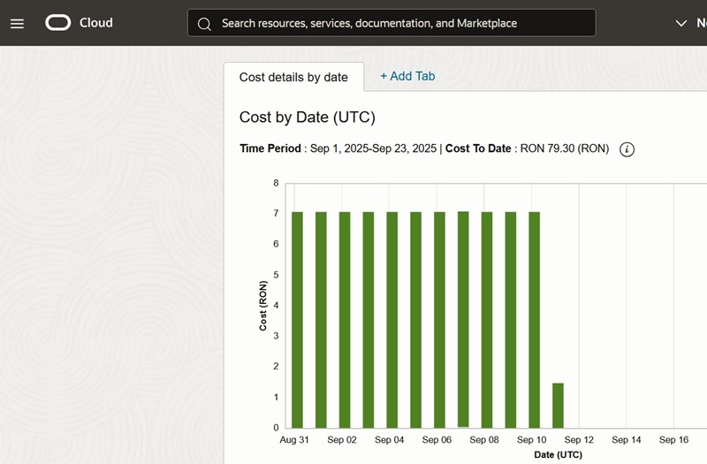Click the Sep 06 bar in chart
Screen dimensions: 707x464
[x=439, y=318]
